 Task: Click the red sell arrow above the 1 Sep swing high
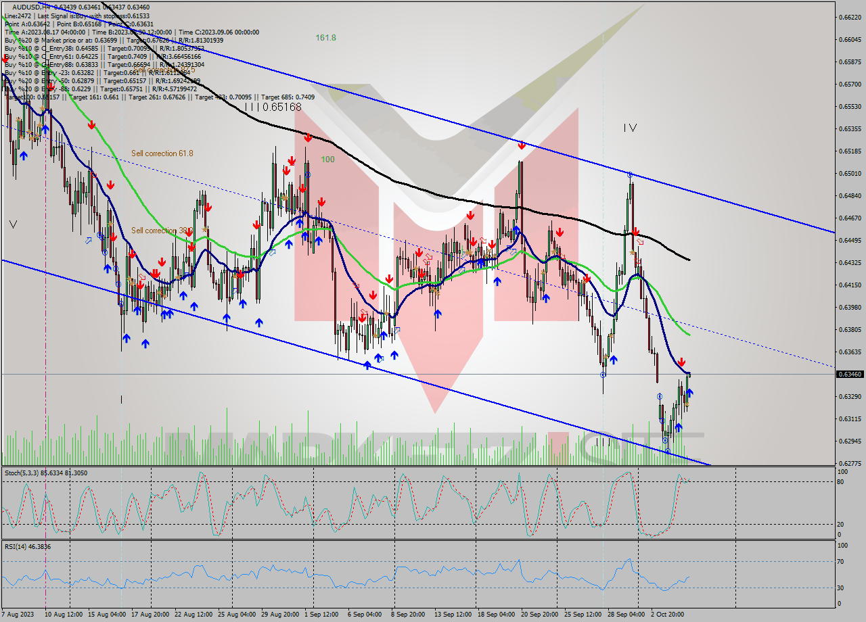[x=308, y=138]
